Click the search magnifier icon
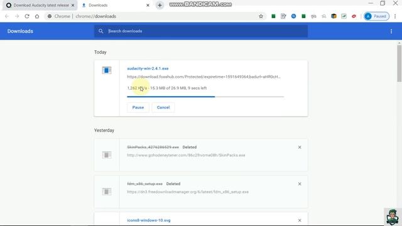 (x=100, y=31)
